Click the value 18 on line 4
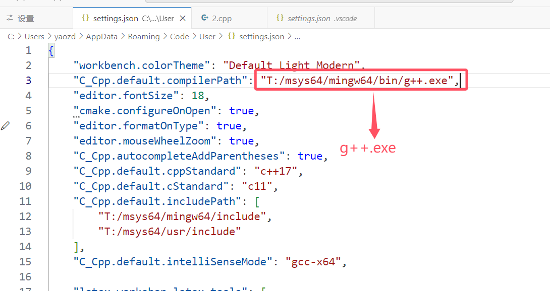 pyautogui.click(x=197, y=96)
